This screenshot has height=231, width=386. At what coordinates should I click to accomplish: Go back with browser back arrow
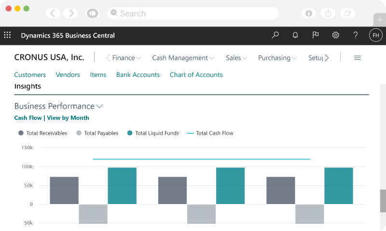53,13
